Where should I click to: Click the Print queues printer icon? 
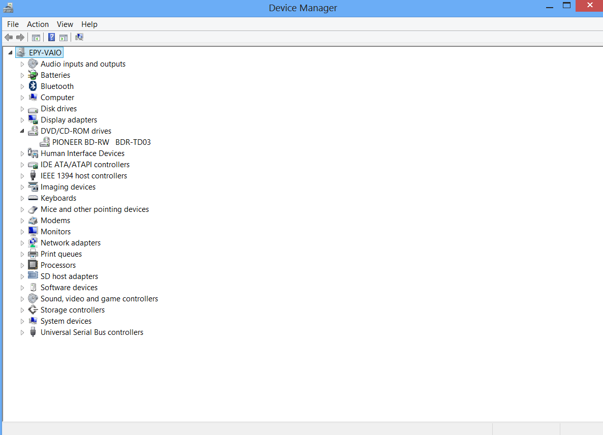point(33,254)
